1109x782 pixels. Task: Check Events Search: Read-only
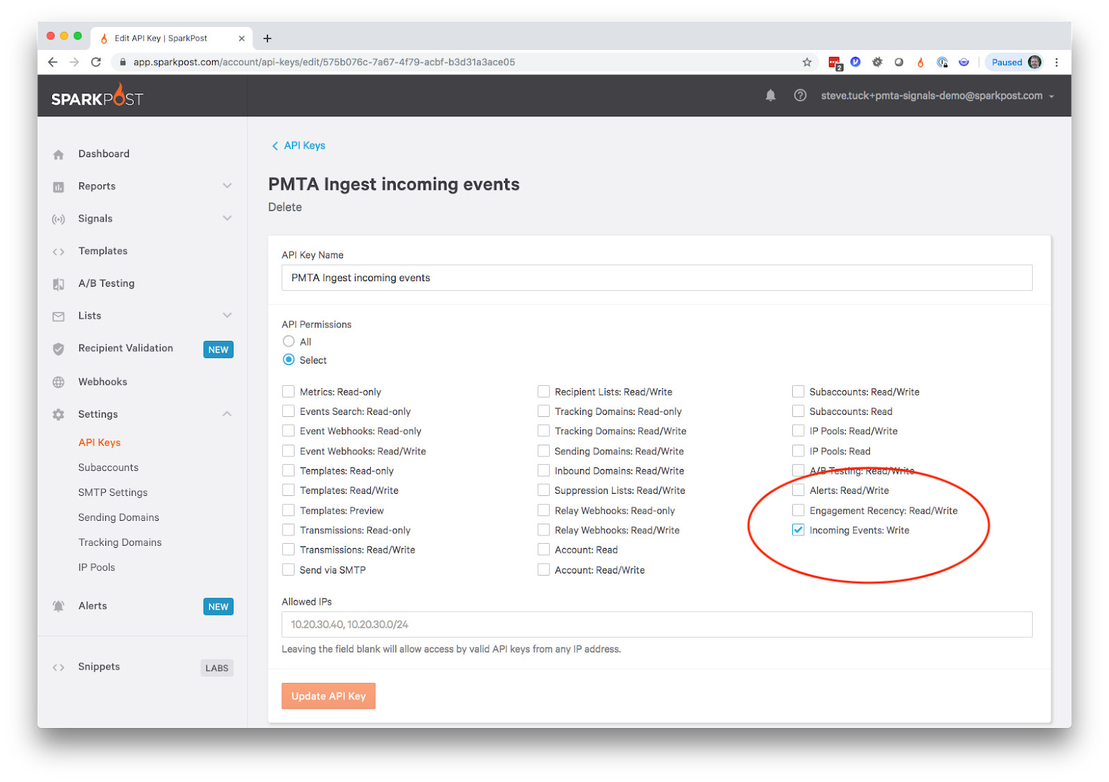point(288,411)
